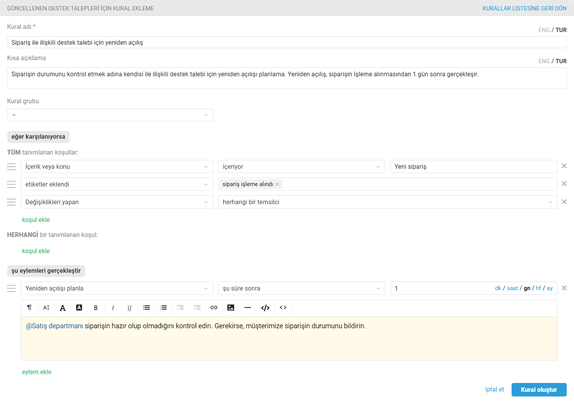Toggle bold formatting in the editor

(x=96, y=308)
